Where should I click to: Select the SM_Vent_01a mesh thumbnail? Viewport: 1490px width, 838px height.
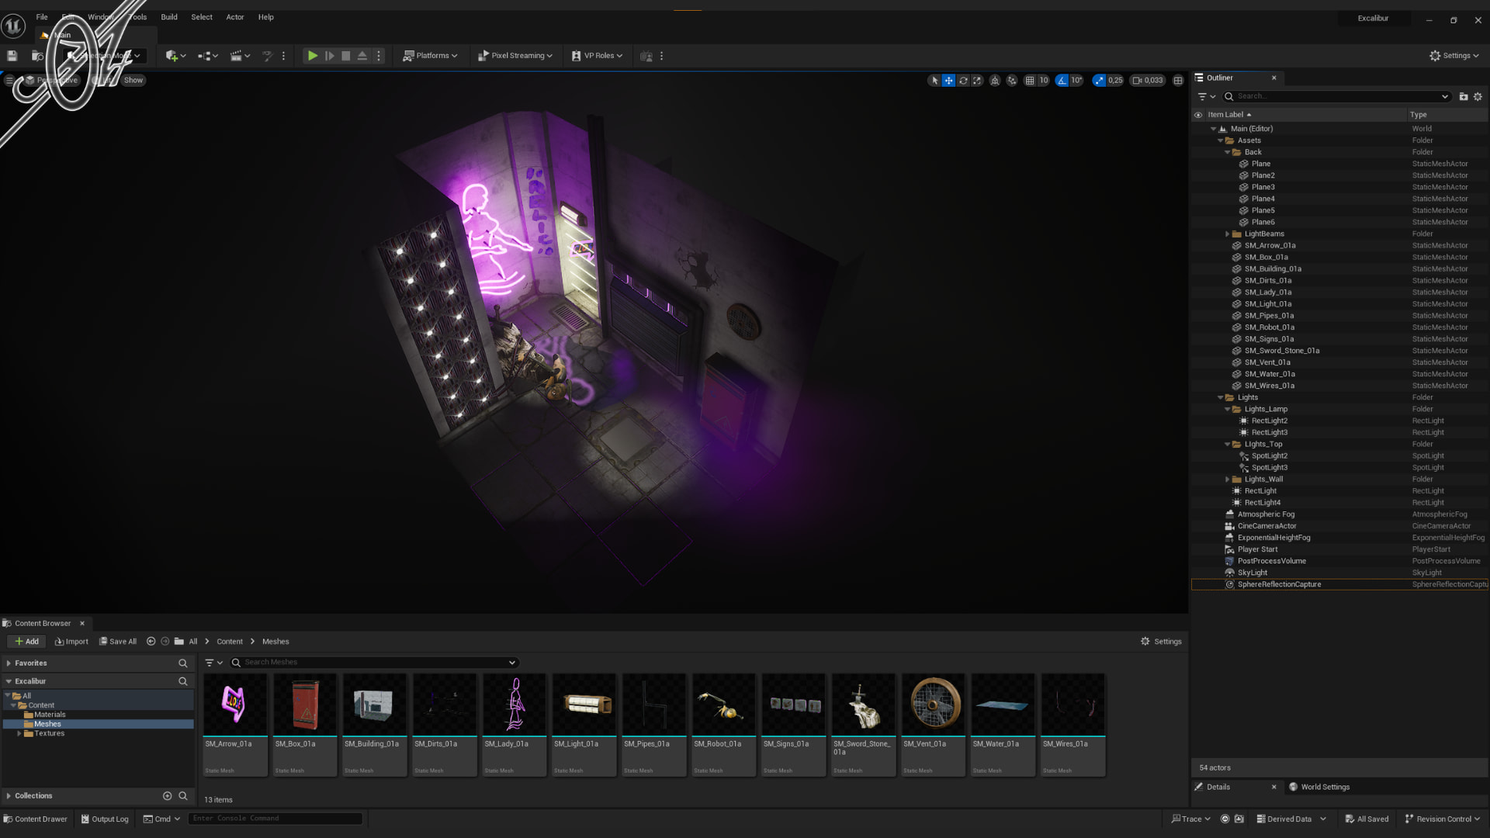(934, 705)
